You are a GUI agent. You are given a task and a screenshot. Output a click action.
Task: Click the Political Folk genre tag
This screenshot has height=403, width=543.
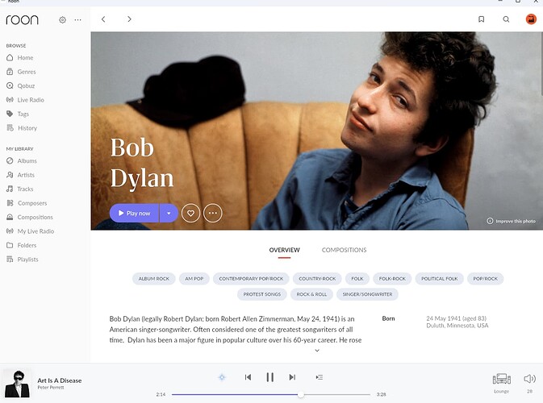pos(440,279)
